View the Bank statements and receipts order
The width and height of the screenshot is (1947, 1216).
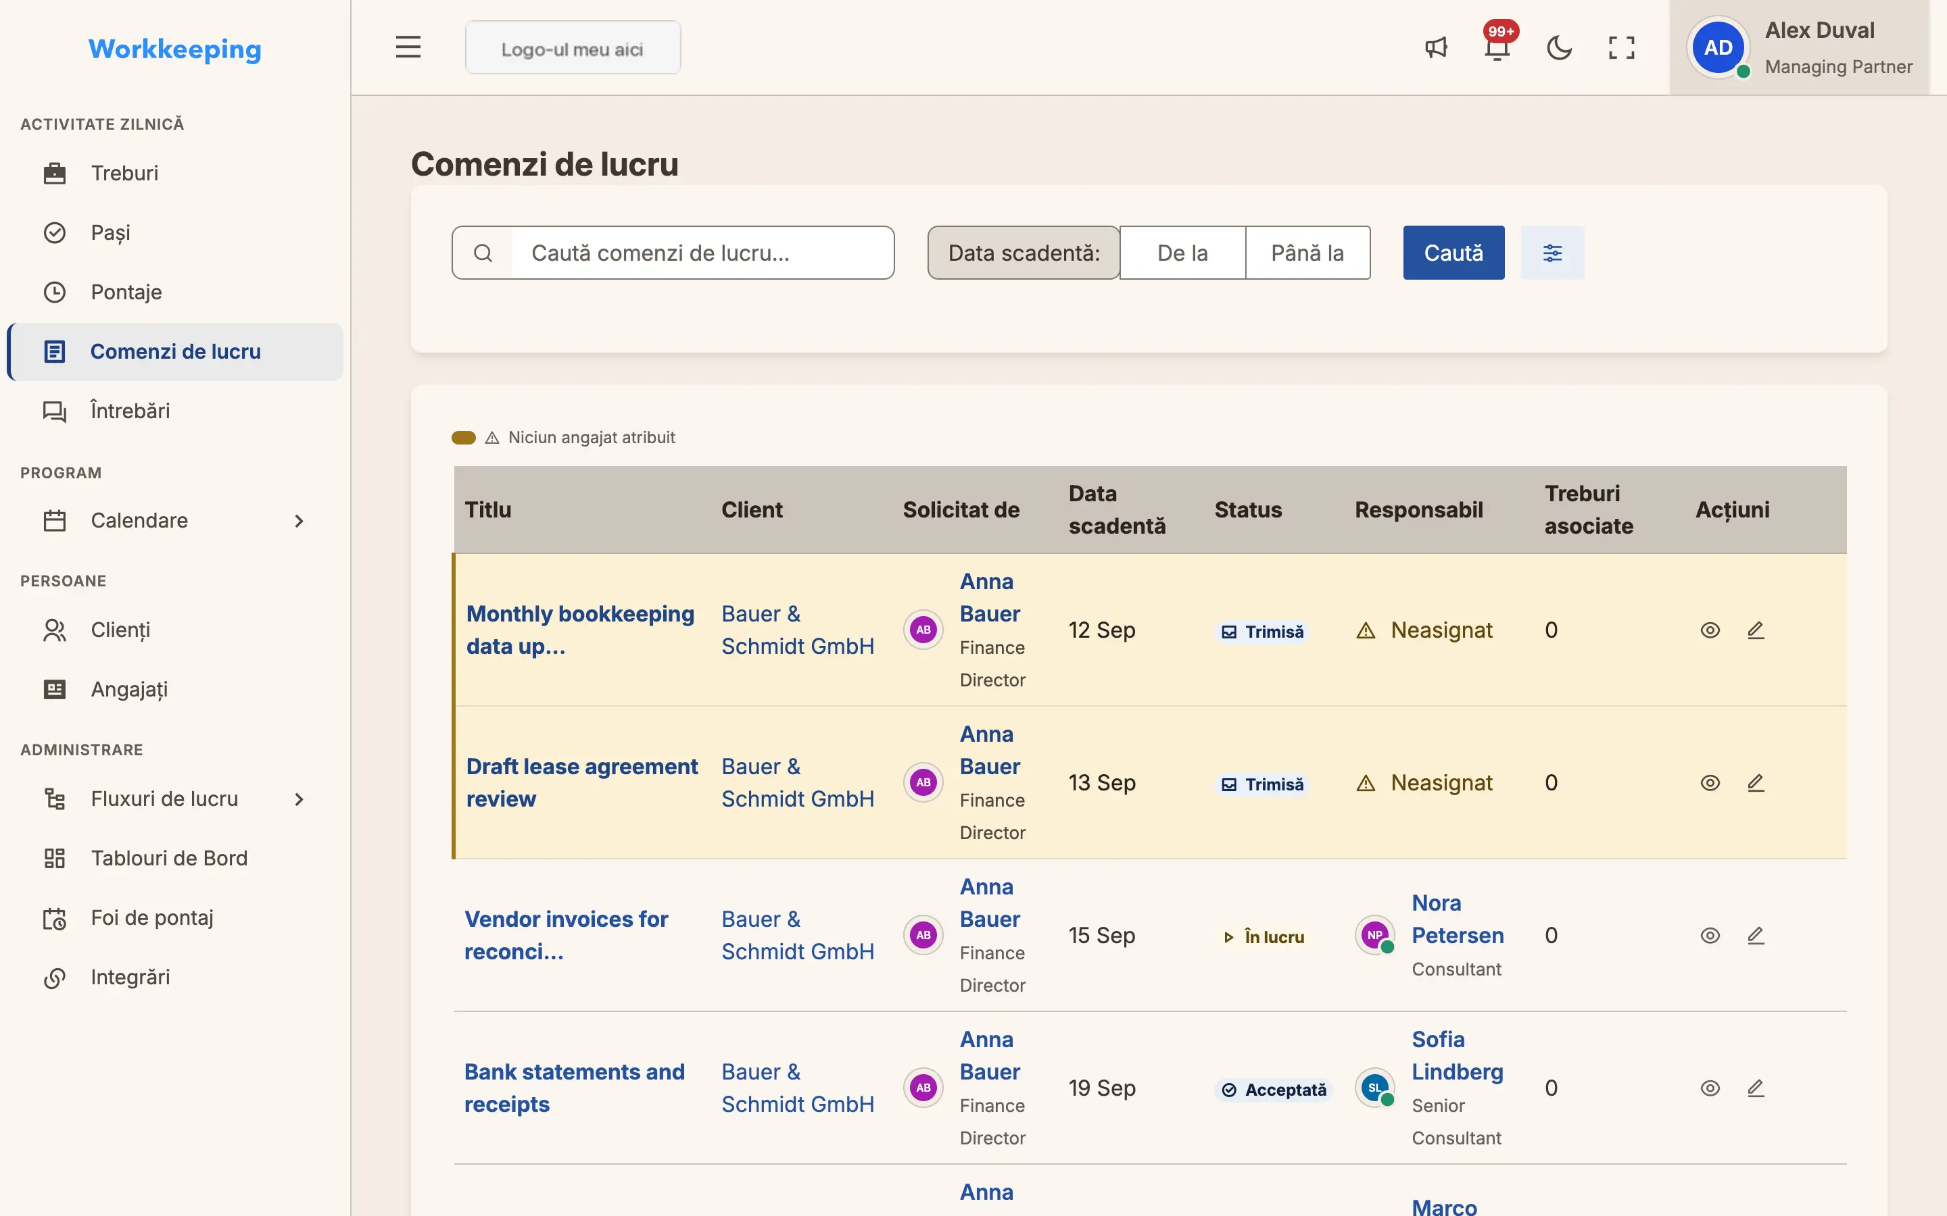(x=1710, y=1088)
